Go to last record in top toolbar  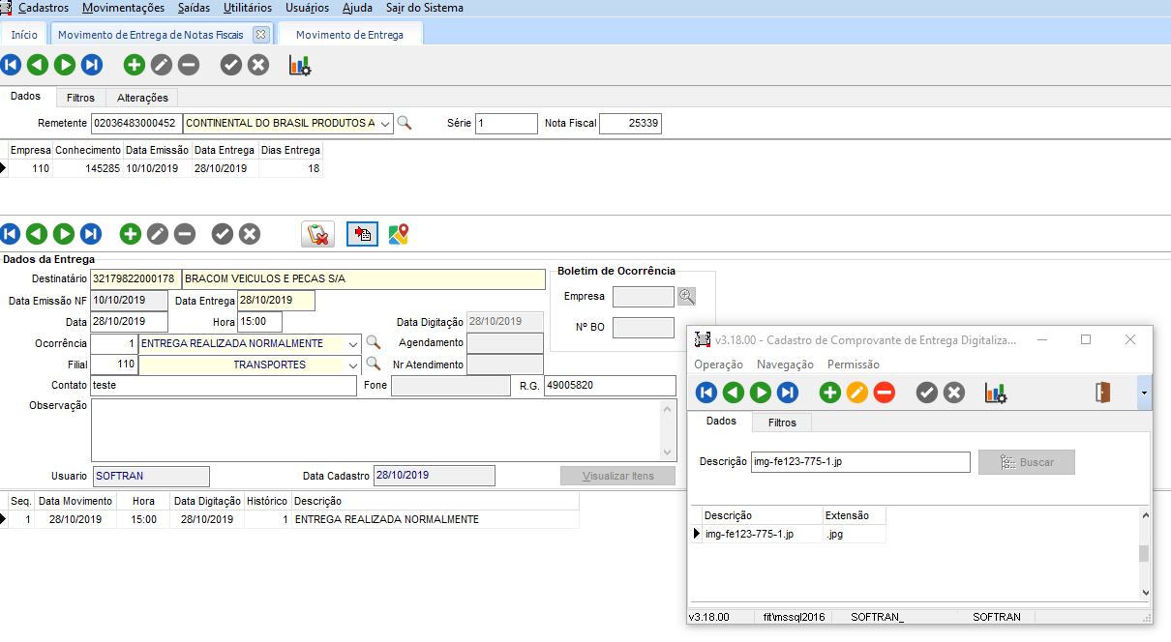pyautogui.click(x=92, y=66)
